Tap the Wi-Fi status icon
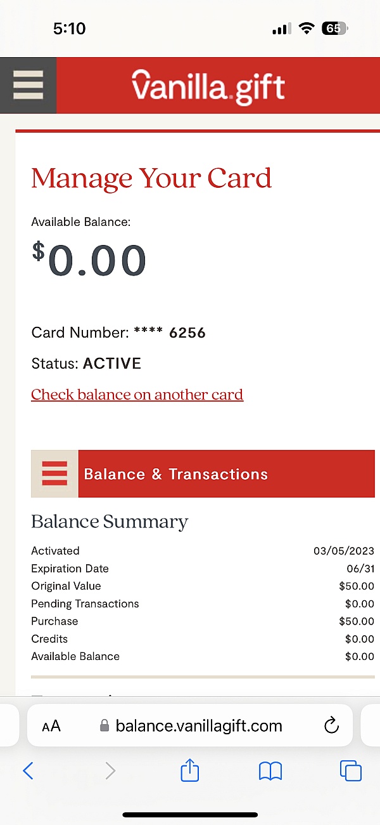The width and height of the screenshot is (380, 825). (307, 29)
